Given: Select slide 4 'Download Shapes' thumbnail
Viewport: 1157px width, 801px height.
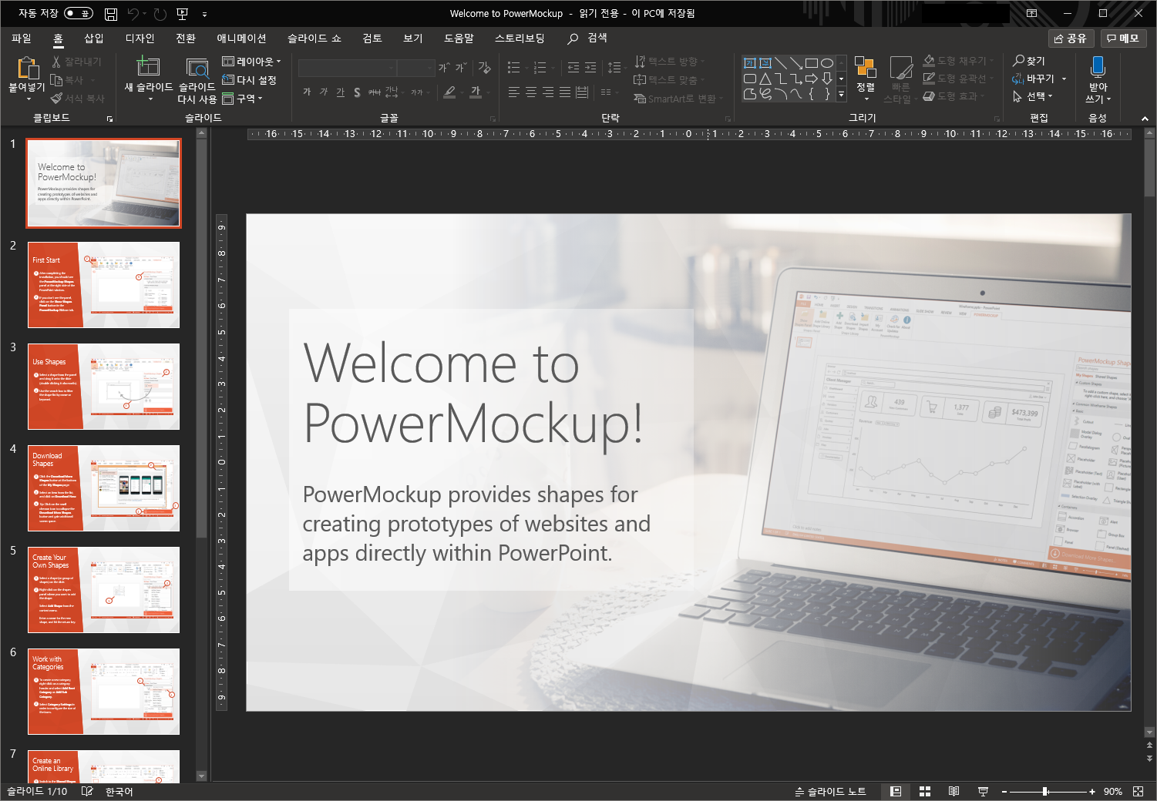Looking at the screenshot, I should [104, 488].
